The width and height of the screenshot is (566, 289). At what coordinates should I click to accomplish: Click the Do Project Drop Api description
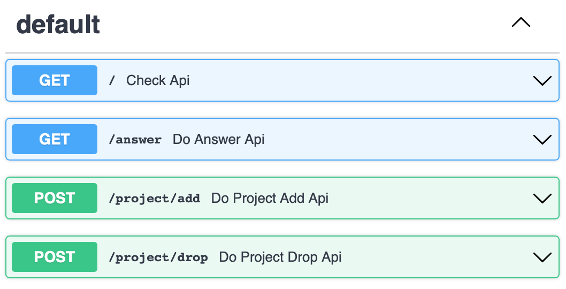coord(280,257)
